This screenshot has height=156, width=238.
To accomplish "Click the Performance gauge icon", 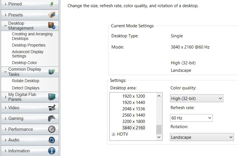I will (52, 129).
